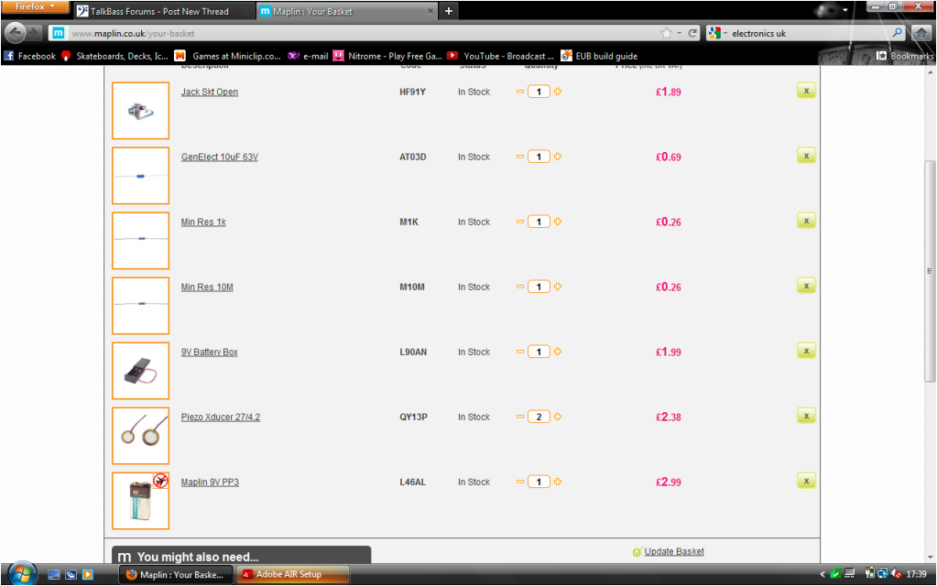This screenshot has width=937, height=586.
Task: Open Min Res 10M product link
Action: (207, 288)
